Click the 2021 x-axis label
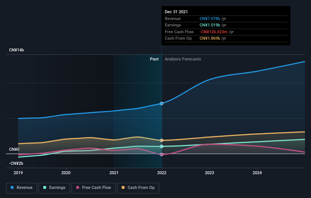Viewport: 311px width, 198px height. coord(114,173)
